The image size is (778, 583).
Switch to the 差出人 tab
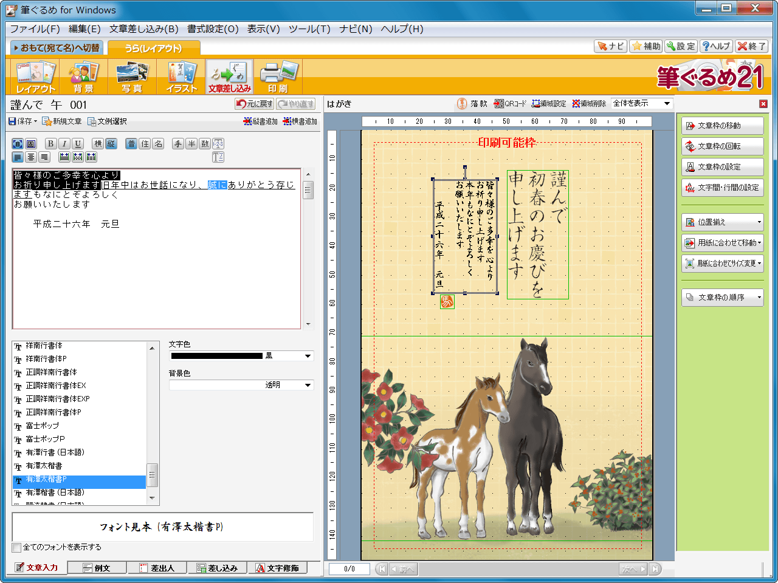point(157,568)
